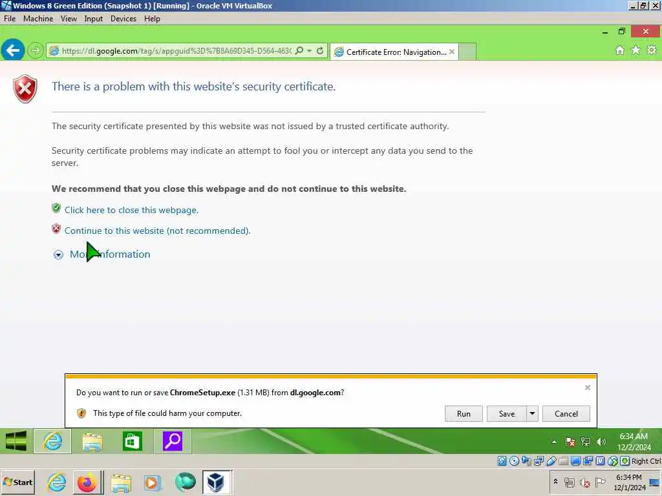Open the VirtualBox Machine menu

point(38,19)
